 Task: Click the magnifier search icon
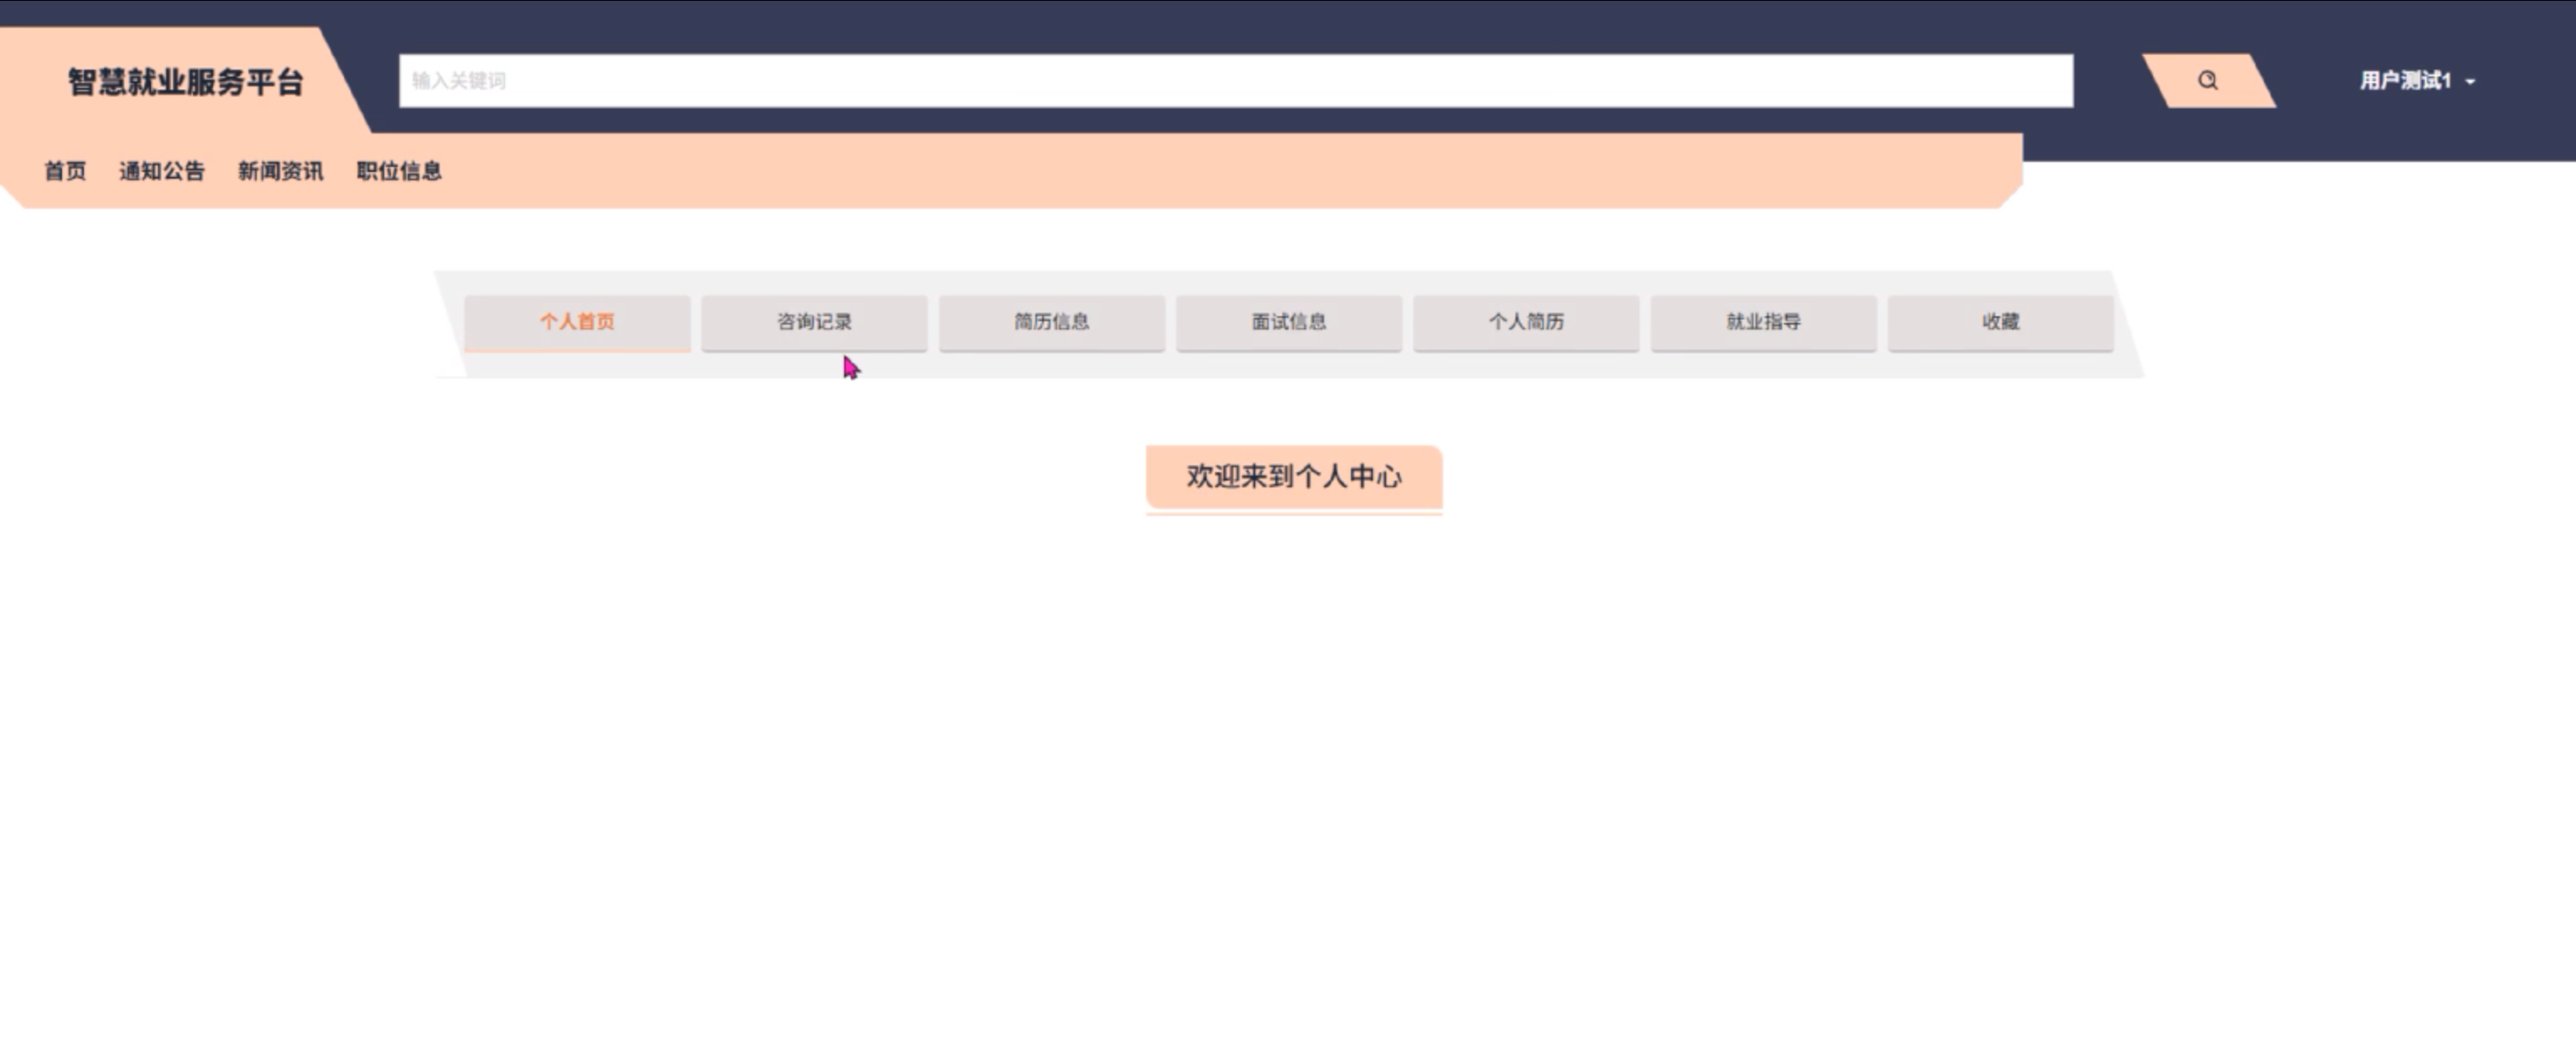[x=2207, y=80]
